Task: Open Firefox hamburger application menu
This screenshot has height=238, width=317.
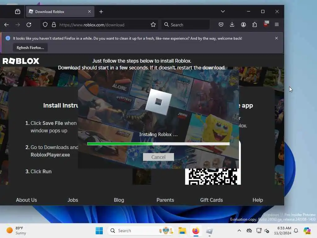Action: [277, 24]
